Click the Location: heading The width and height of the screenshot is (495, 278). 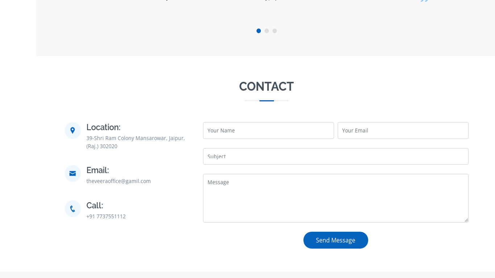coord(103,127)
